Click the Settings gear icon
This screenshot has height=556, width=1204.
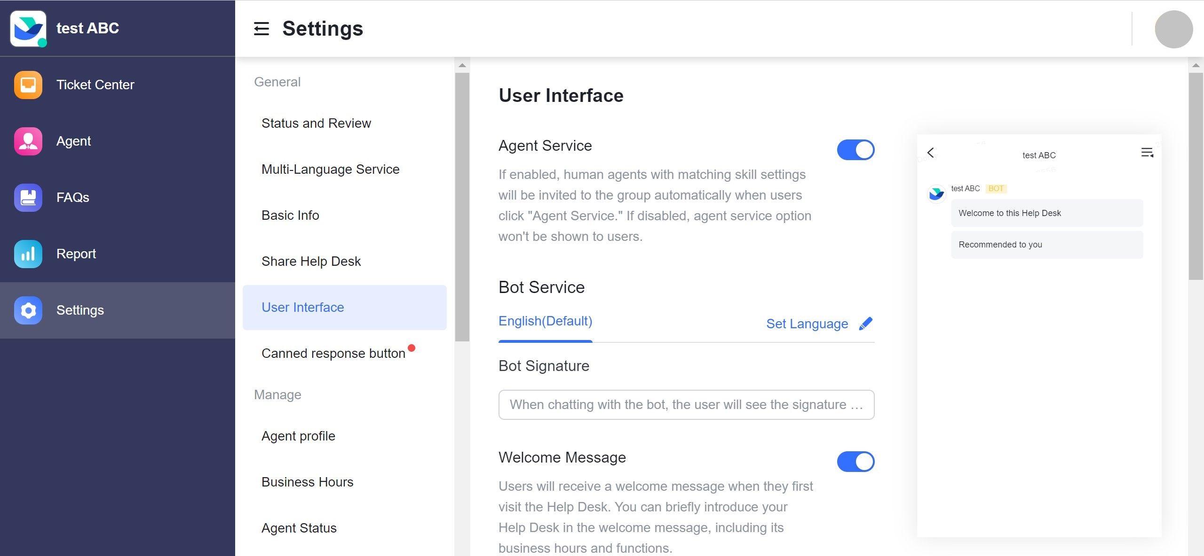click(28, 310)
